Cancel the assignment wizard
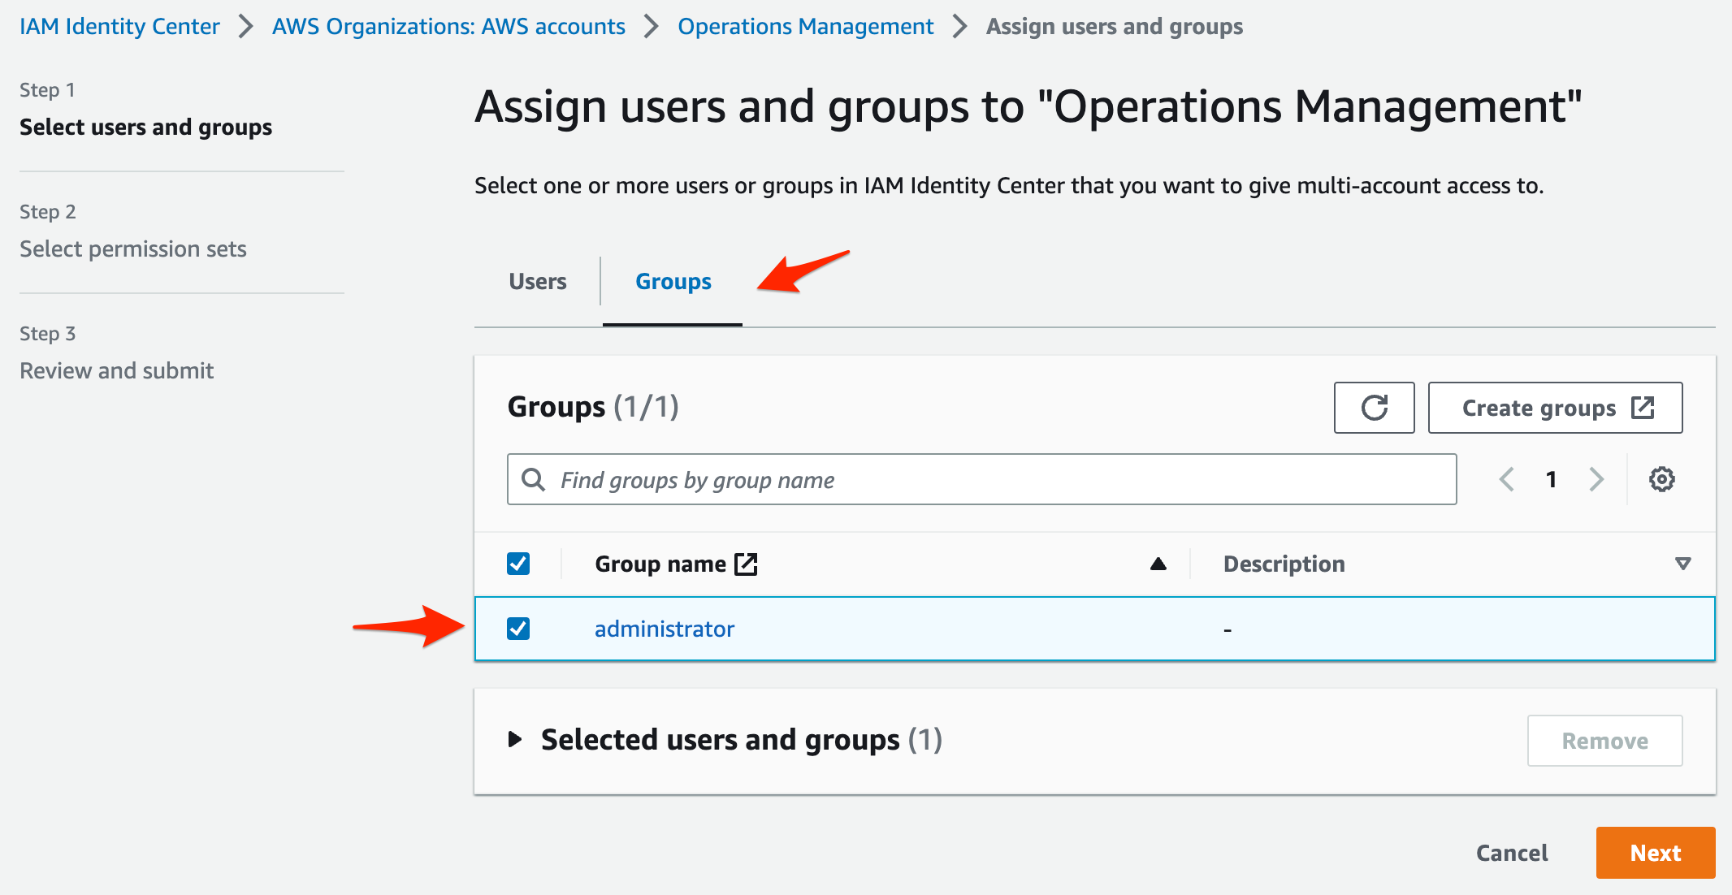Screen dimensions: 1732x895 [1512, 853]
